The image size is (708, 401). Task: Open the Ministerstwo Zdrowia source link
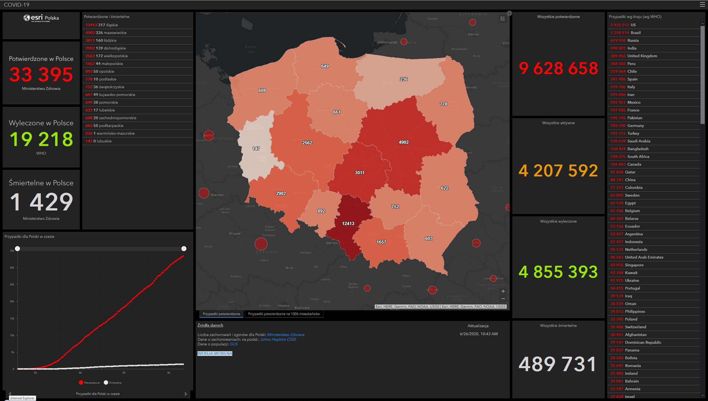(x=286, y=335)
